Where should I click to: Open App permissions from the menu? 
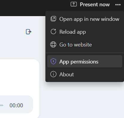pyautogui.click(x=85, y=61)
